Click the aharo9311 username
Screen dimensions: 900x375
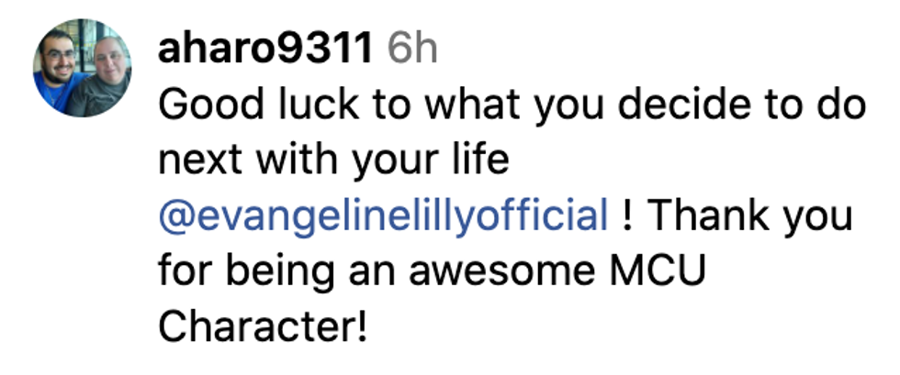tap(265, 50)
